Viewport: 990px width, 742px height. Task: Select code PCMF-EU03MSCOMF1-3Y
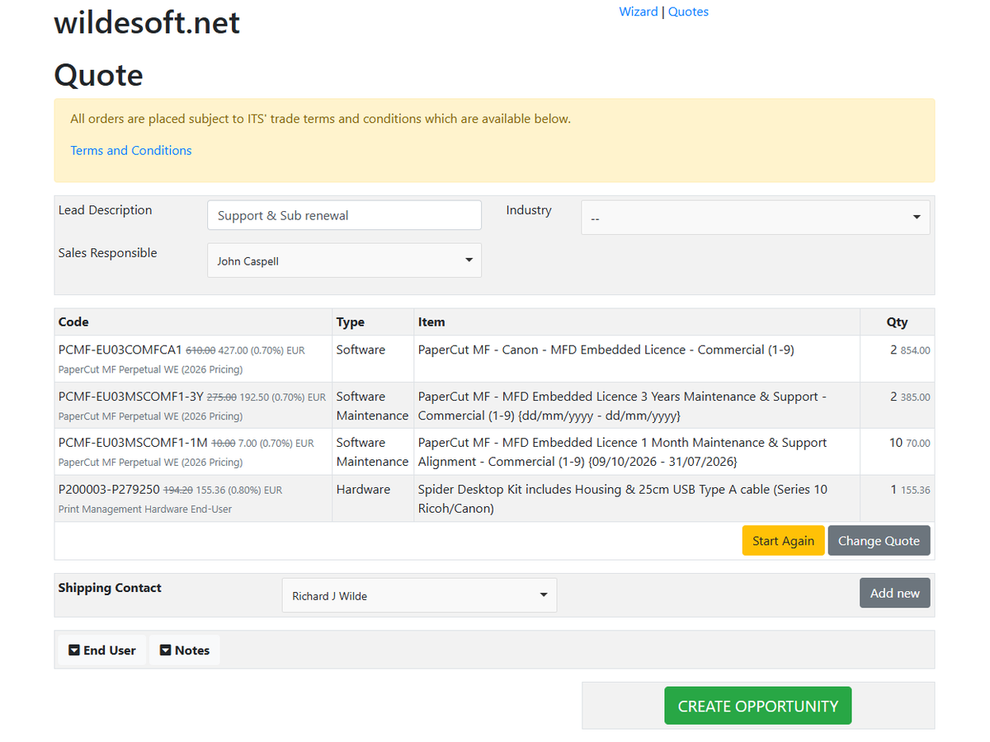click(130, 397)
